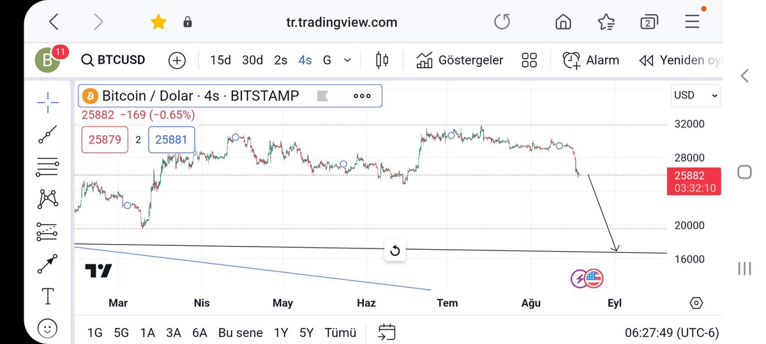Open Göstergeler indicators

pos(460,60)
